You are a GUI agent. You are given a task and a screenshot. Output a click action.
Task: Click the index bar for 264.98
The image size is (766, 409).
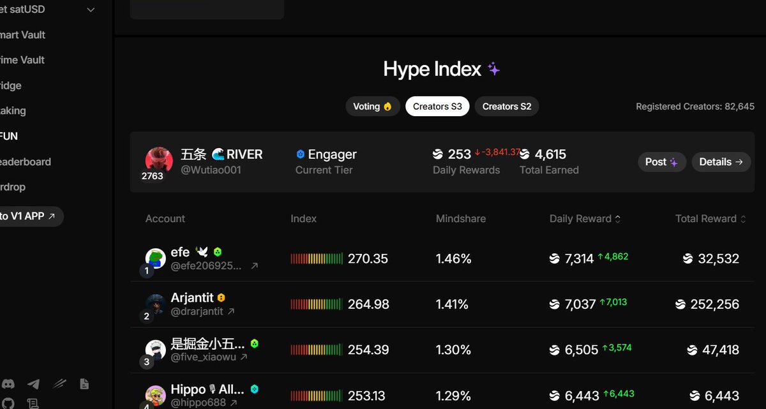point(317,304)
